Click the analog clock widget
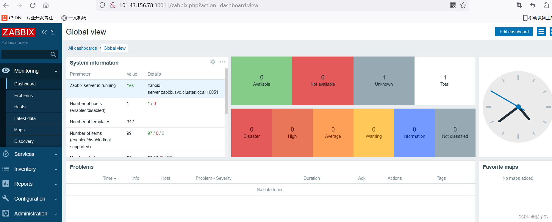The width and height of the screenshot is (552, 222). (518, 107)
